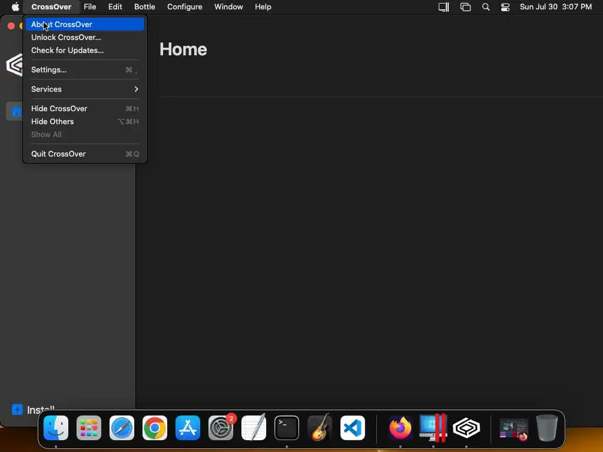Click the Home sidebar icon
Image resolution: width=603 pixels, height=452 pixels.
pos(16,111)
